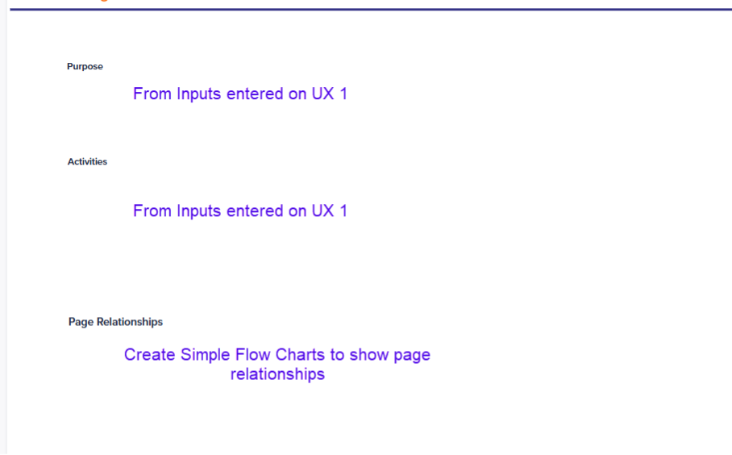Viewport: 732px width, 455px height.
Task: Select the Activities heading label
Action: pos(87,161)
